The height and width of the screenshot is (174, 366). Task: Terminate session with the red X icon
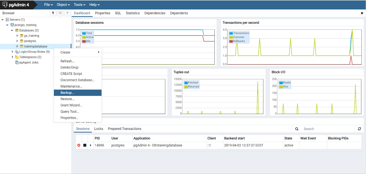[79, 145]
